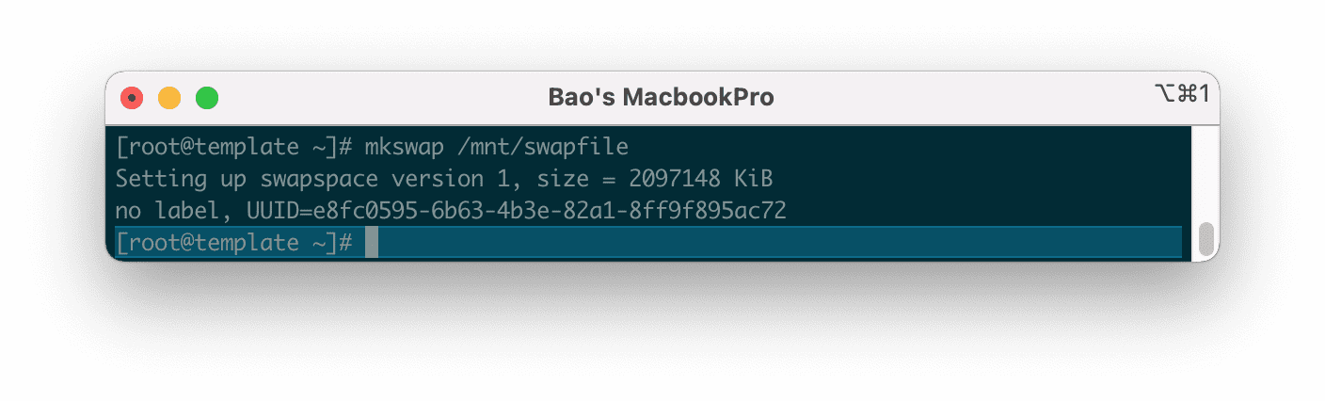Close the terminal window with the red button
Image resolution: width=1325 pixels, height=401 pixels.
point(133,98)
